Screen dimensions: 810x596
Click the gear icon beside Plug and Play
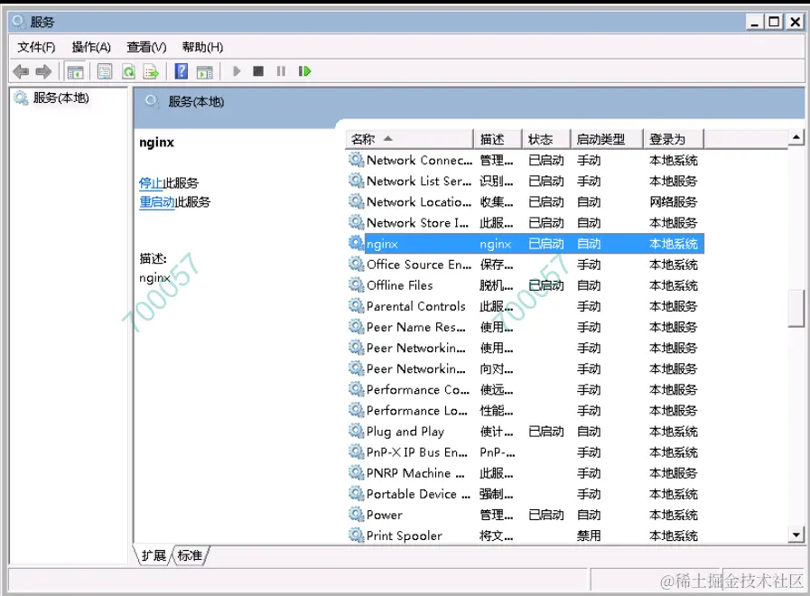coord(356,430)
